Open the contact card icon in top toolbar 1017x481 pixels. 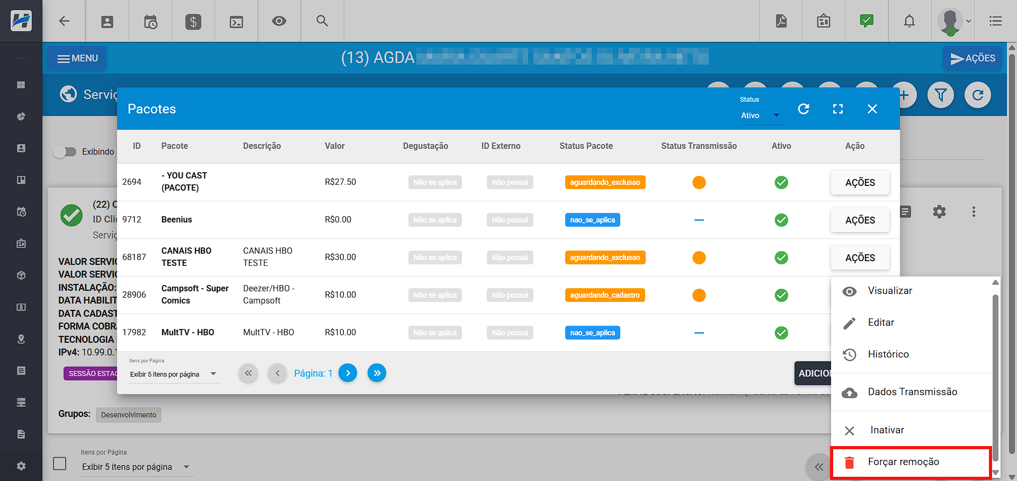(x=107, y=21)
